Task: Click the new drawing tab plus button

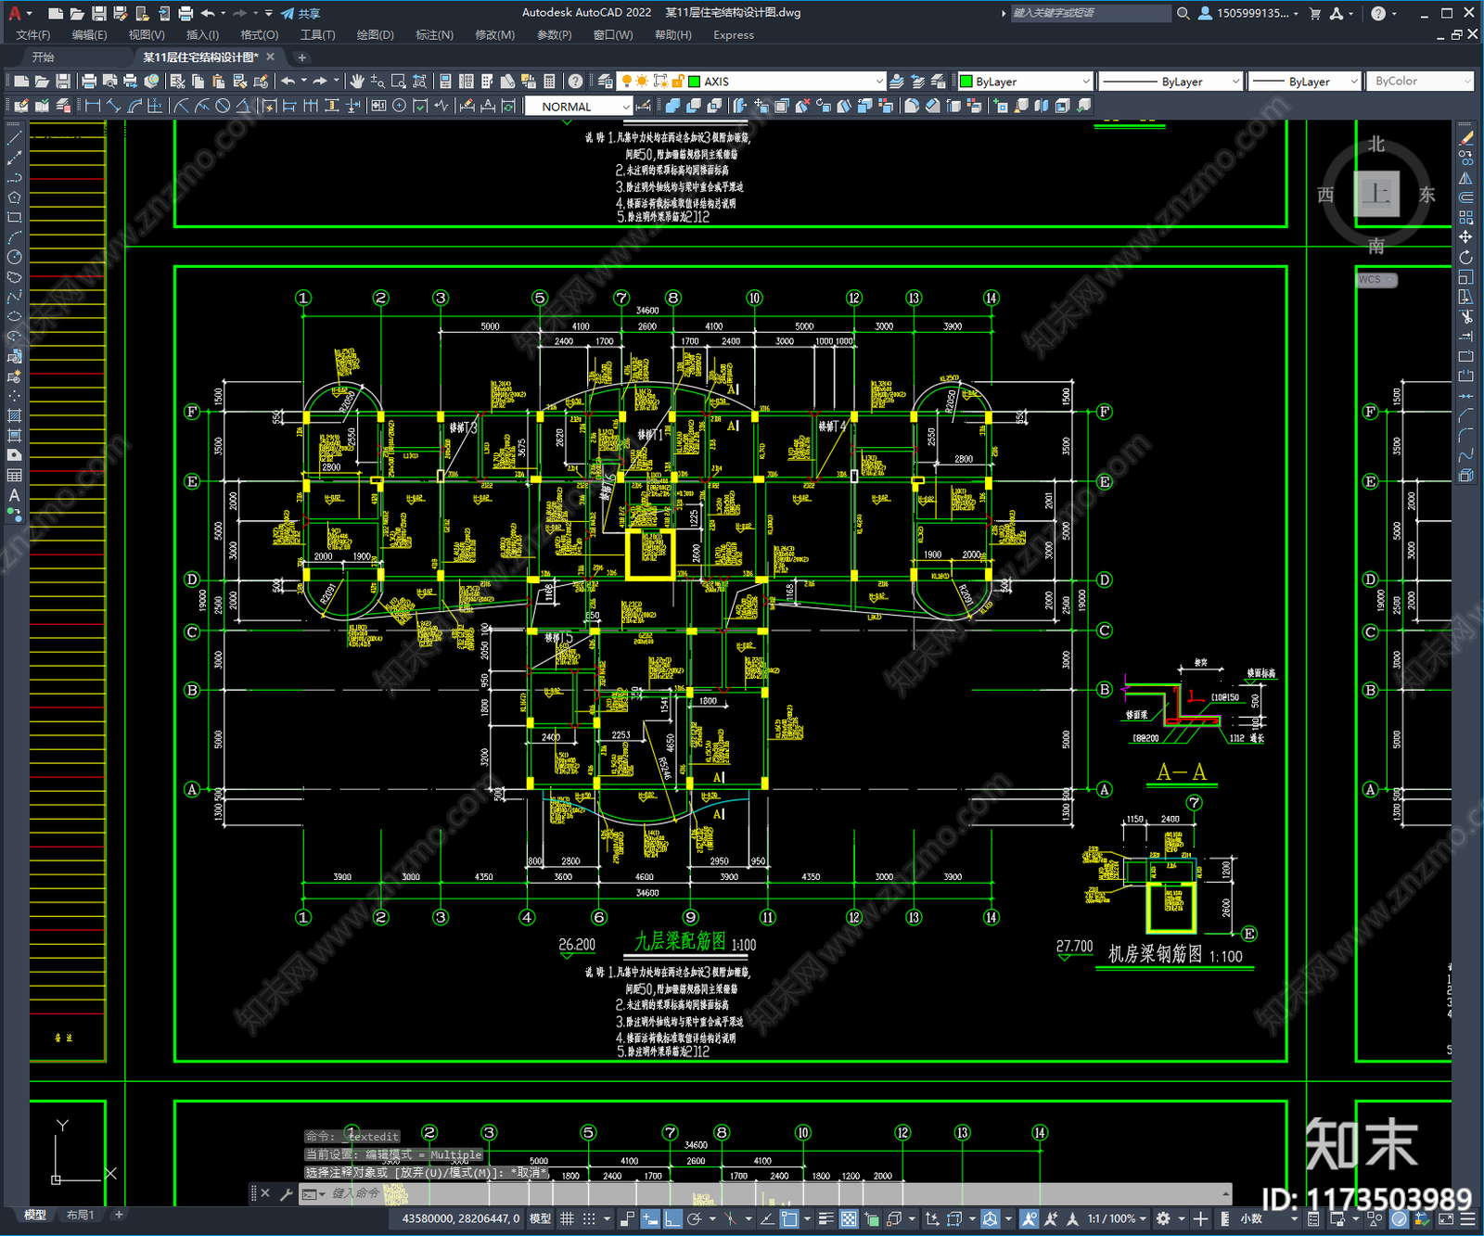Action: pos(301,57)
